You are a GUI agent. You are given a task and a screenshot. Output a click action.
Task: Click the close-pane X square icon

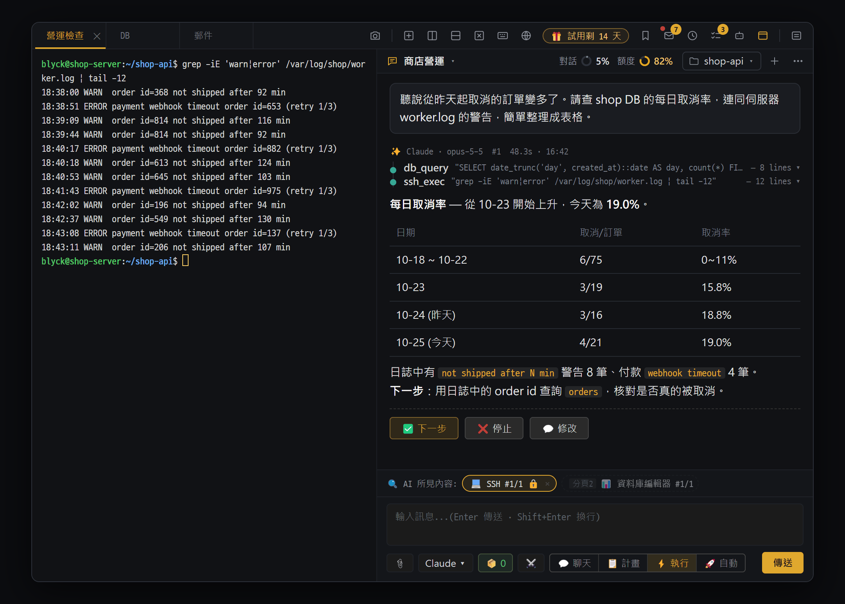click(479, 36)
